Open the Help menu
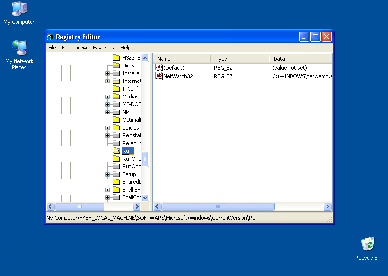This screenshot has height=276, width=388. point(126,48)
